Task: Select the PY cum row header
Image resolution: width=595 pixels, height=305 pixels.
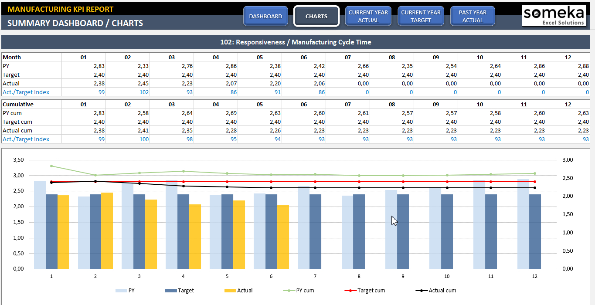Action: tap(12, 113)
